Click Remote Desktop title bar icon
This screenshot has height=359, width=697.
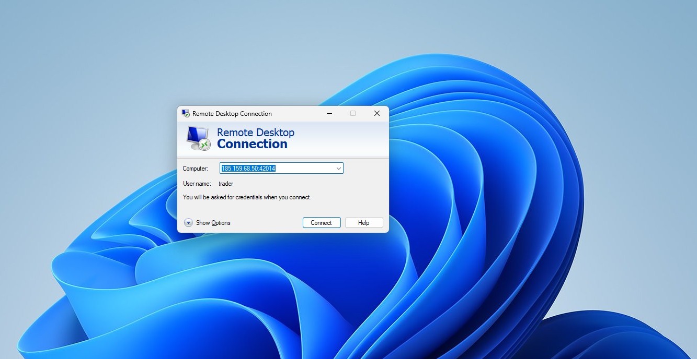[186, 113]
